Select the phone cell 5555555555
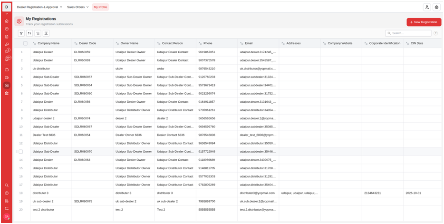 pos(217,210)
